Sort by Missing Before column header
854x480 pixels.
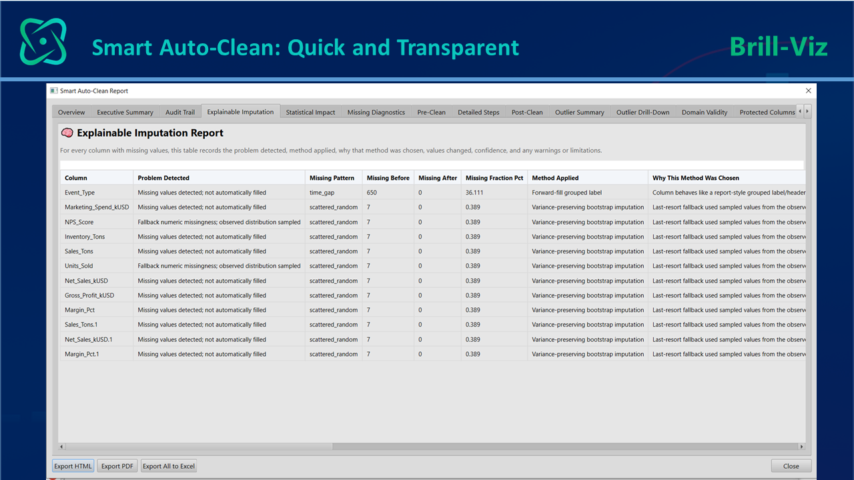coord(388,178)
